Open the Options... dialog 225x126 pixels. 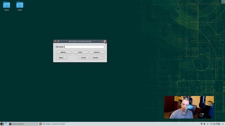point(64,52)
